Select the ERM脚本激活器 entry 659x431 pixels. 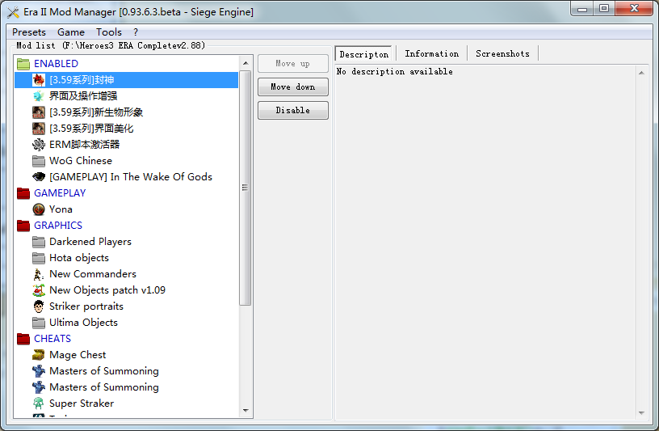click(84, 145)
